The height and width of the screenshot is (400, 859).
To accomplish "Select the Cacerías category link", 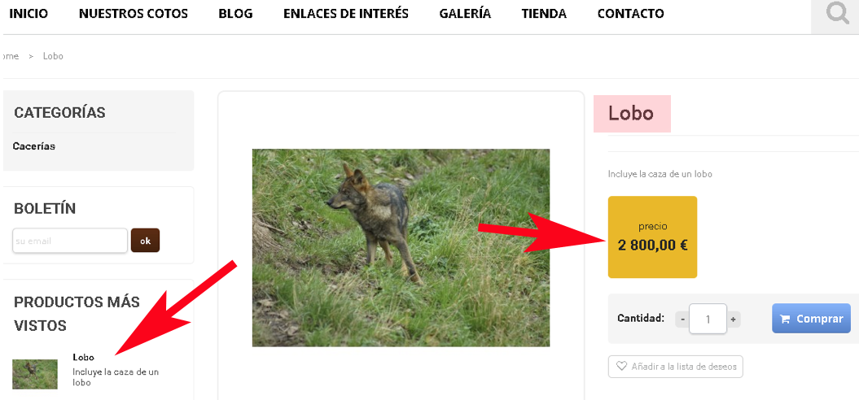I will click(x=34, y=146).
